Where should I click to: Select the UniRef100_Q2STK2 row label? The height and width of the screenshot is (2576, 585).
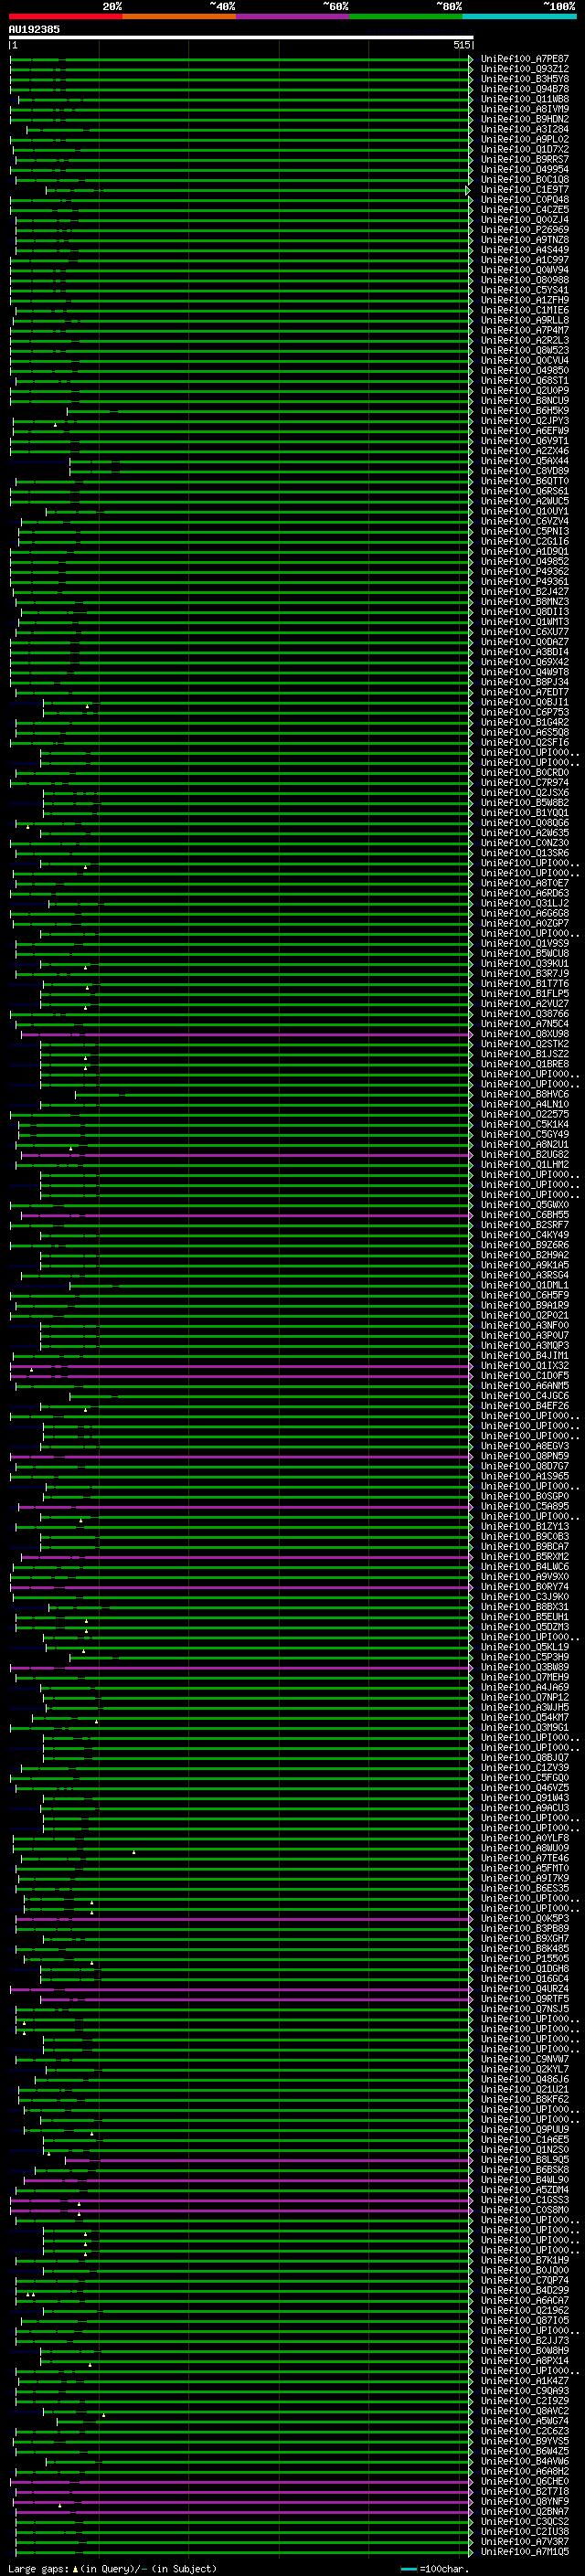point(525,1044)
